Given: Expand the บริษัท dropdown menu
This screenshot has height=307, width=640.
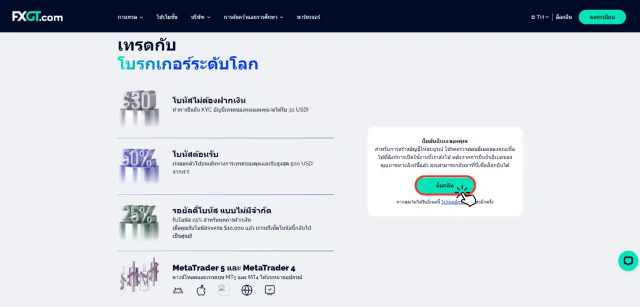Looking at the screenshot, I should (x=201, y=17).
